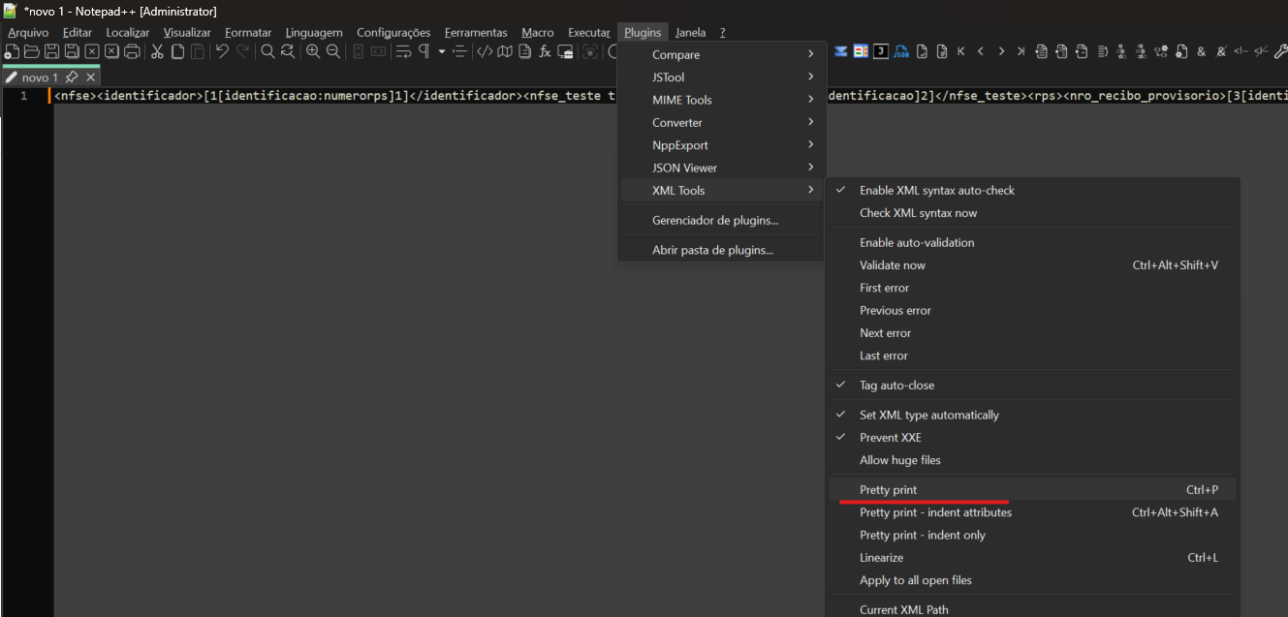The height and width of the screenshot is (617, 1288).
Task: Open the Janela menu
Action: (690, 32)
